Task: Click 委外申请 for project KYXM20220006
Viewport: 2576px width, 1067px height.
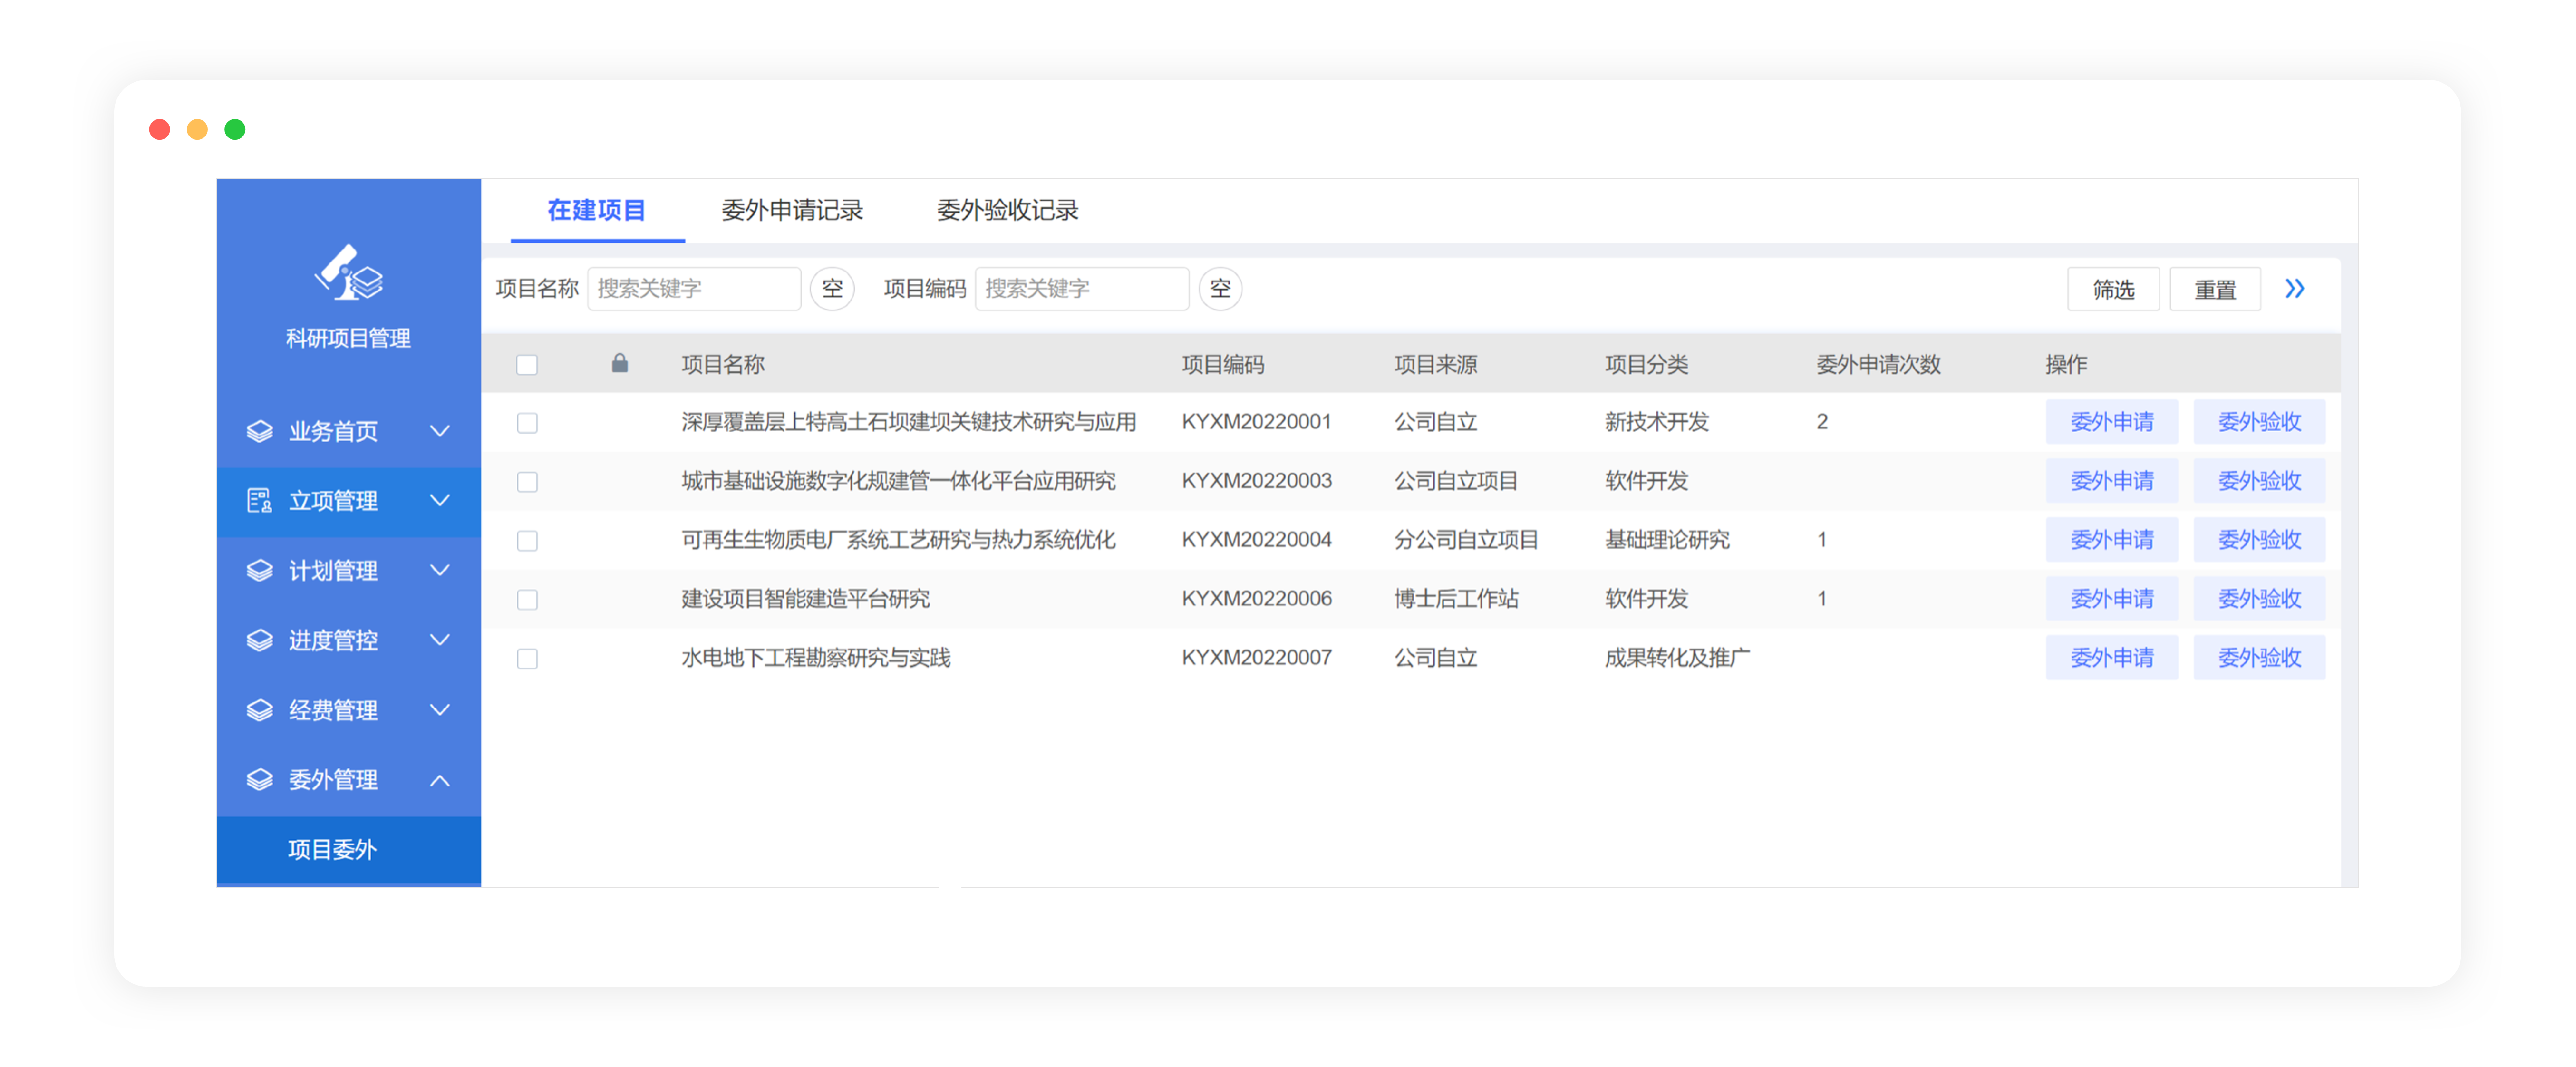Action: (2112, 598)
